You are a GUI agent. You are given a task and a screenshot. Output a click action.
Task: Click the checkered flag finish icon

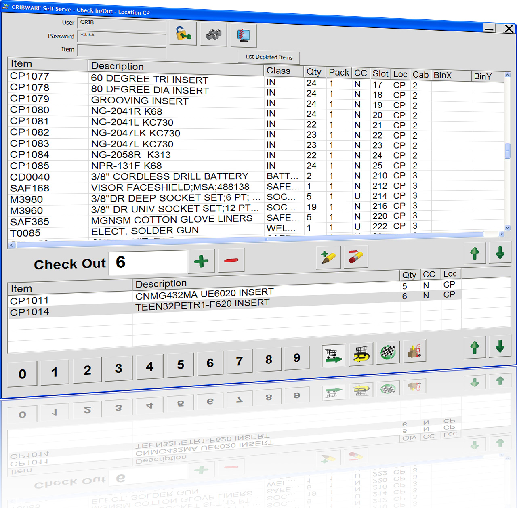coord(388,353)
